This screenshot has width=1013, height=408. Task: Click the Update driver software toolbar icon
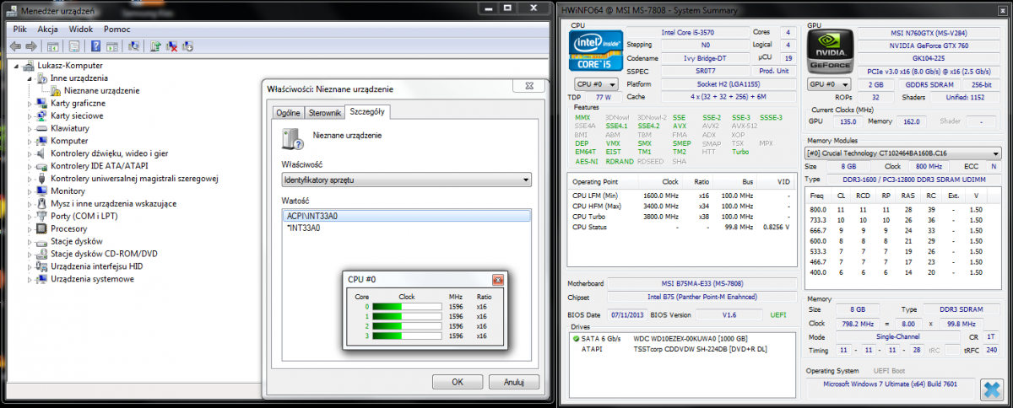(155, 46)
